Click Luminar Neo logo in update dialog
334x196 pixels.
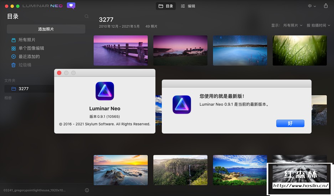182,105
